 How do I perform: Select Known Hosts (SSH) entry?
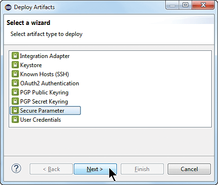click(x=45, y=74)
